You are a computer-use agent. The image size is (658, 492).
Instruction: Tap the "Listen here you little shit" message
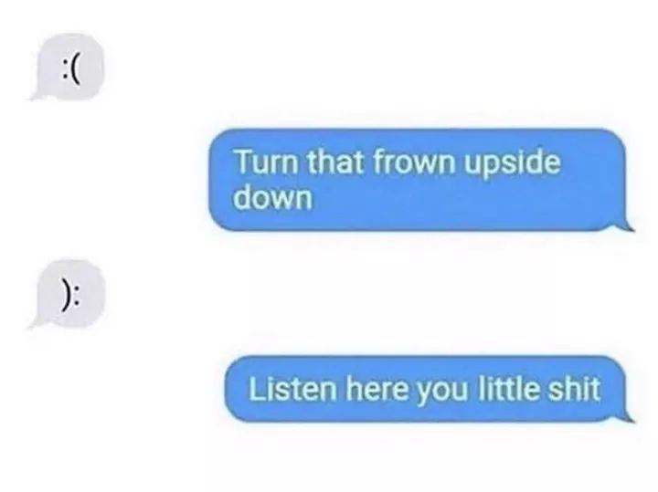coord(430,389)
